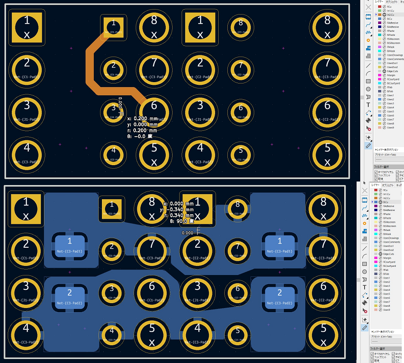Select dimension tool in upper window

tap(368, 113)
